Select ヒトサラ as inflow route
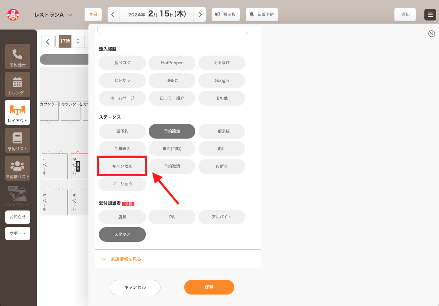439x306 pixels. click(122, 80)
